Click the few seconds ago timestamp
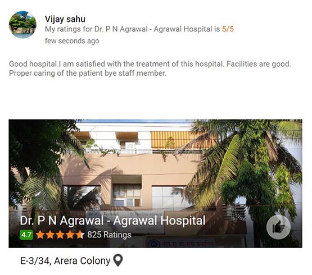312x275 pixels. tap(72, 41)
